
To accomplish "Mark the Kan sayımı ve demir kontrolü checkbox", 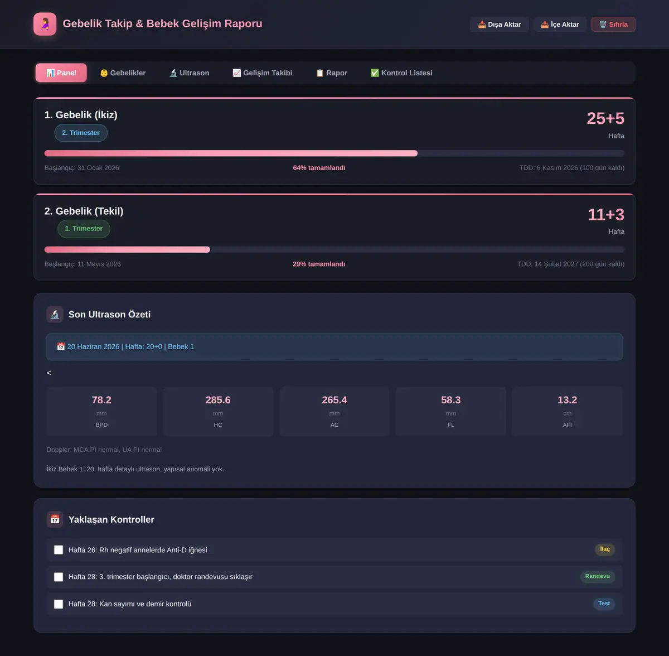I will [59, 604].
